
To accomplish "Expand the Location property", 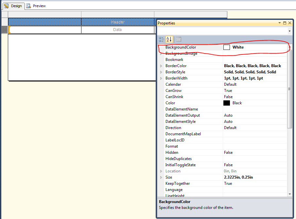I will click(161, 171).
